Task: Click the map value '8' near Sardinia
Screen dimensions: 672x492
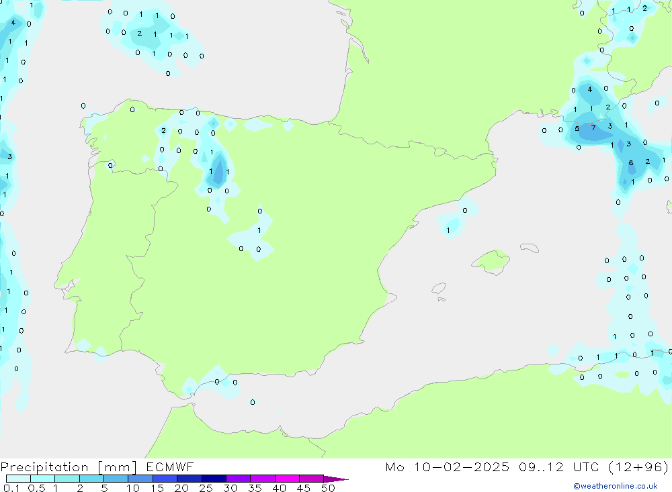Action: [631, 162]
